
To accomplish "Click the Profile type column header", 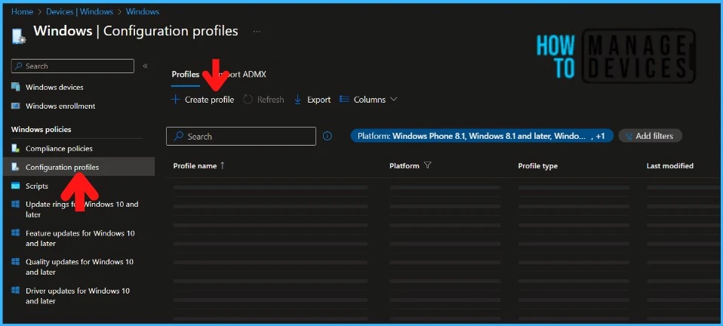I will coord(537,166).
